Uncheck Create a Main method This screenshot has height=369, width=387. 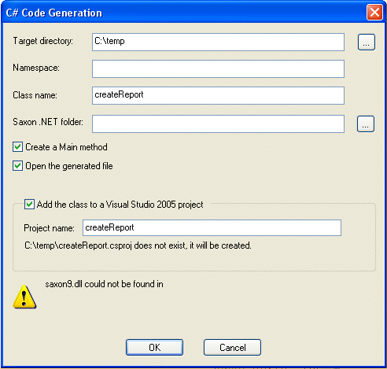click(x=17, y=147)
